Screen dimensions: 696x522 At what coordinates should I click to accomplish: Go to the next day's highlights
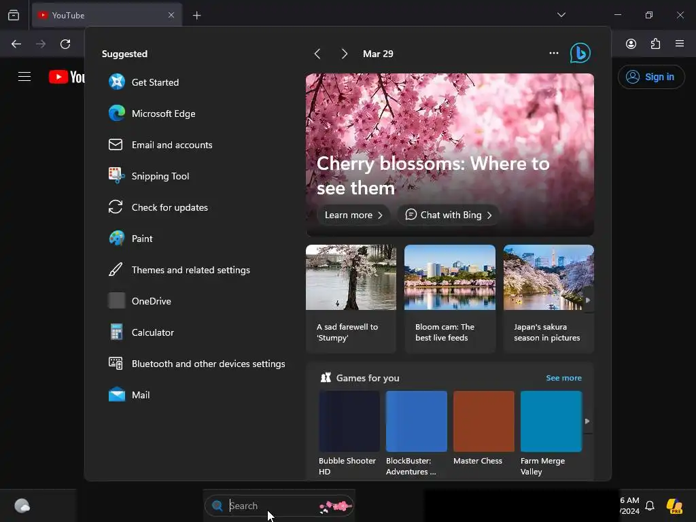tap(345, 54)
